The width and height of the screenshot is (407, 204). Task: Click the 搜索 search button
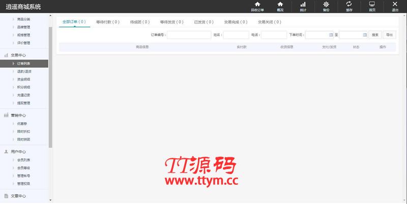click(375, 35)
